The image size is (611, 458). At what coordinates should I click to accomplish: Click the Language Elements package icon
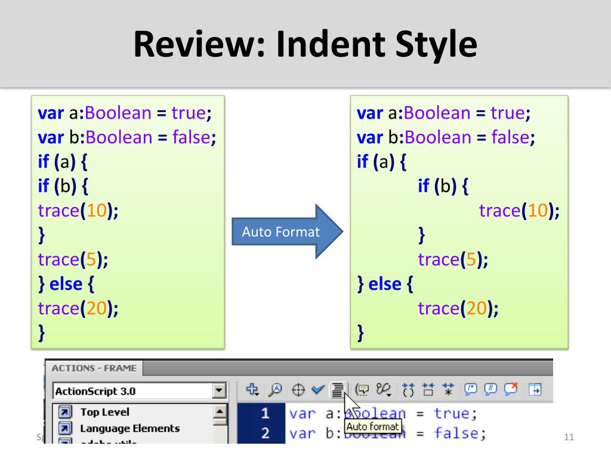pos(65,428)
